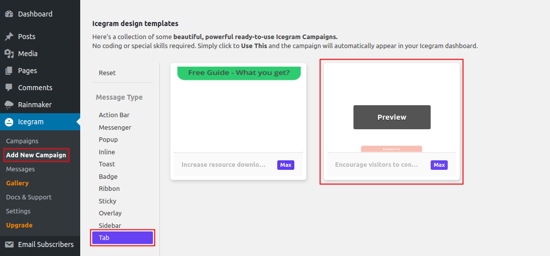
Task: Click the Pages icon in sidebar
Action: [9, 71]
